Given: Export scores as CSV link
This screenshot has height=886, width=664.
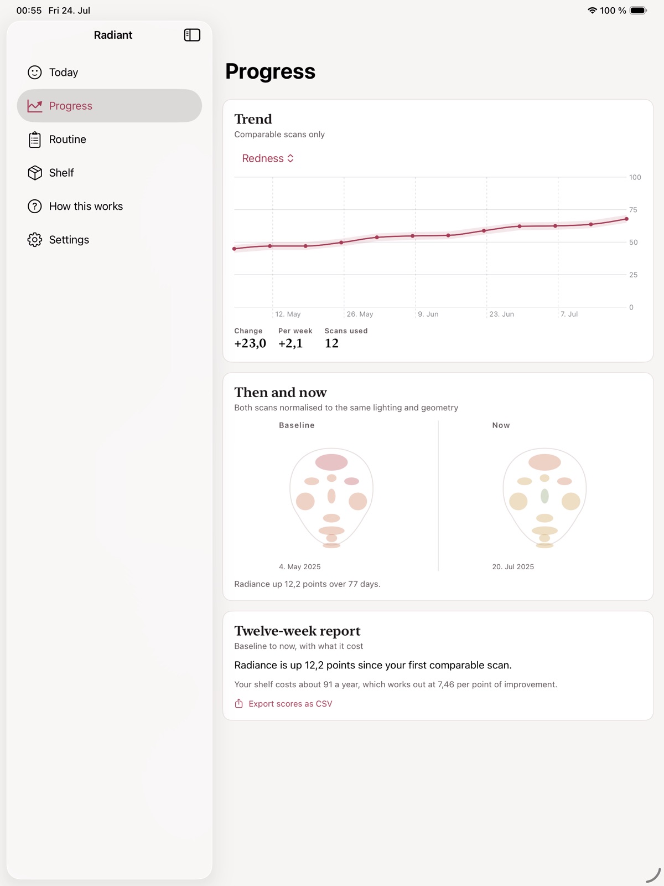Looking at the screenshot, I should (x=290, y=704).
